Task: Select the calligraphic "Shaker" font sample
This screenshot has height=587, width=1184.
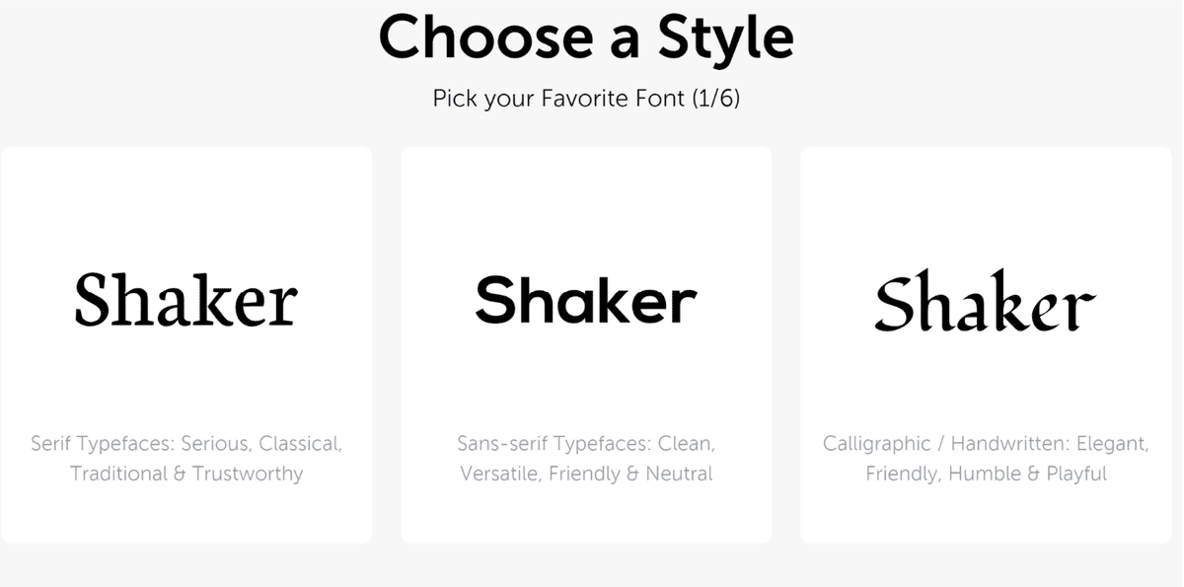Action: coord(985,302)
